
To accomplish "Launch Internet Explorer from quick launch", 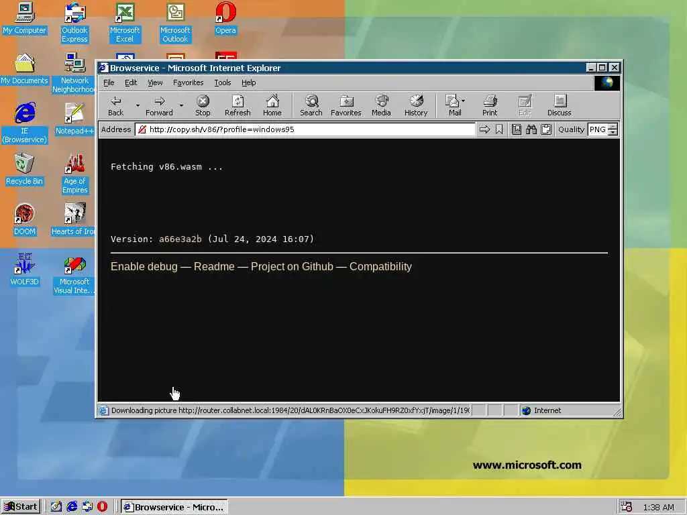I will tap(71, 507).
